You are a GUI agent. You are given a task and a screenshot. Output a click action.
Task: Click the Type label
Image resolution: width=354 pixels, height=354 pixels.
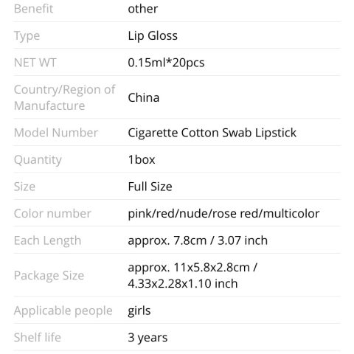[27, 36]
